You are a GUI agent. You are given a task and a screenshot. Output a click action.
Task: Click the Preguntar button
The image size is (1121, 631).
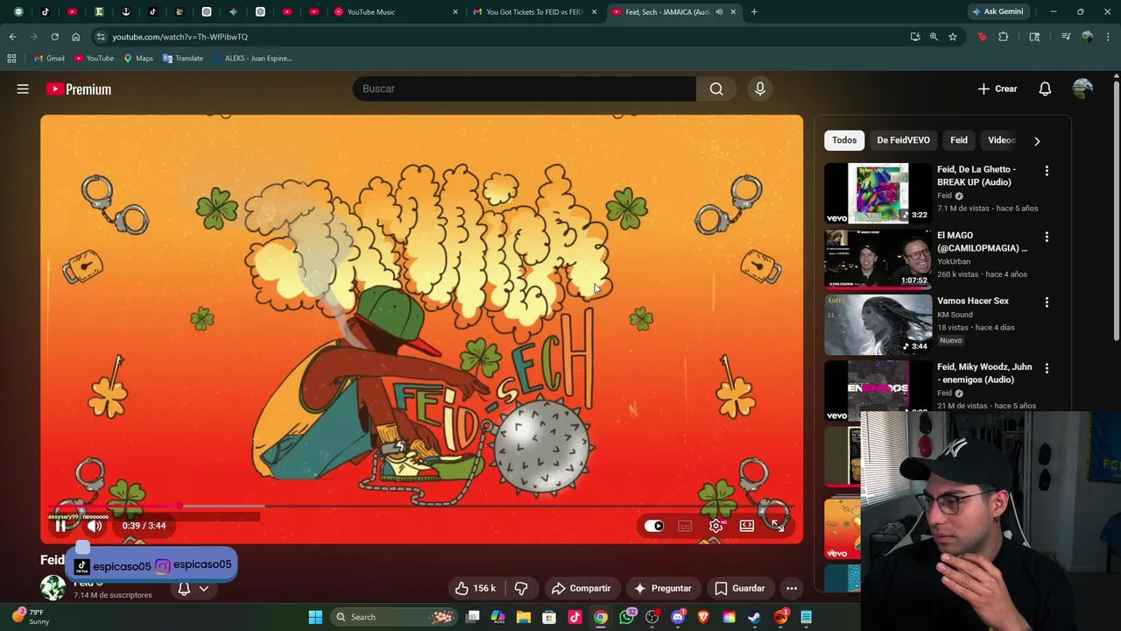663,588
